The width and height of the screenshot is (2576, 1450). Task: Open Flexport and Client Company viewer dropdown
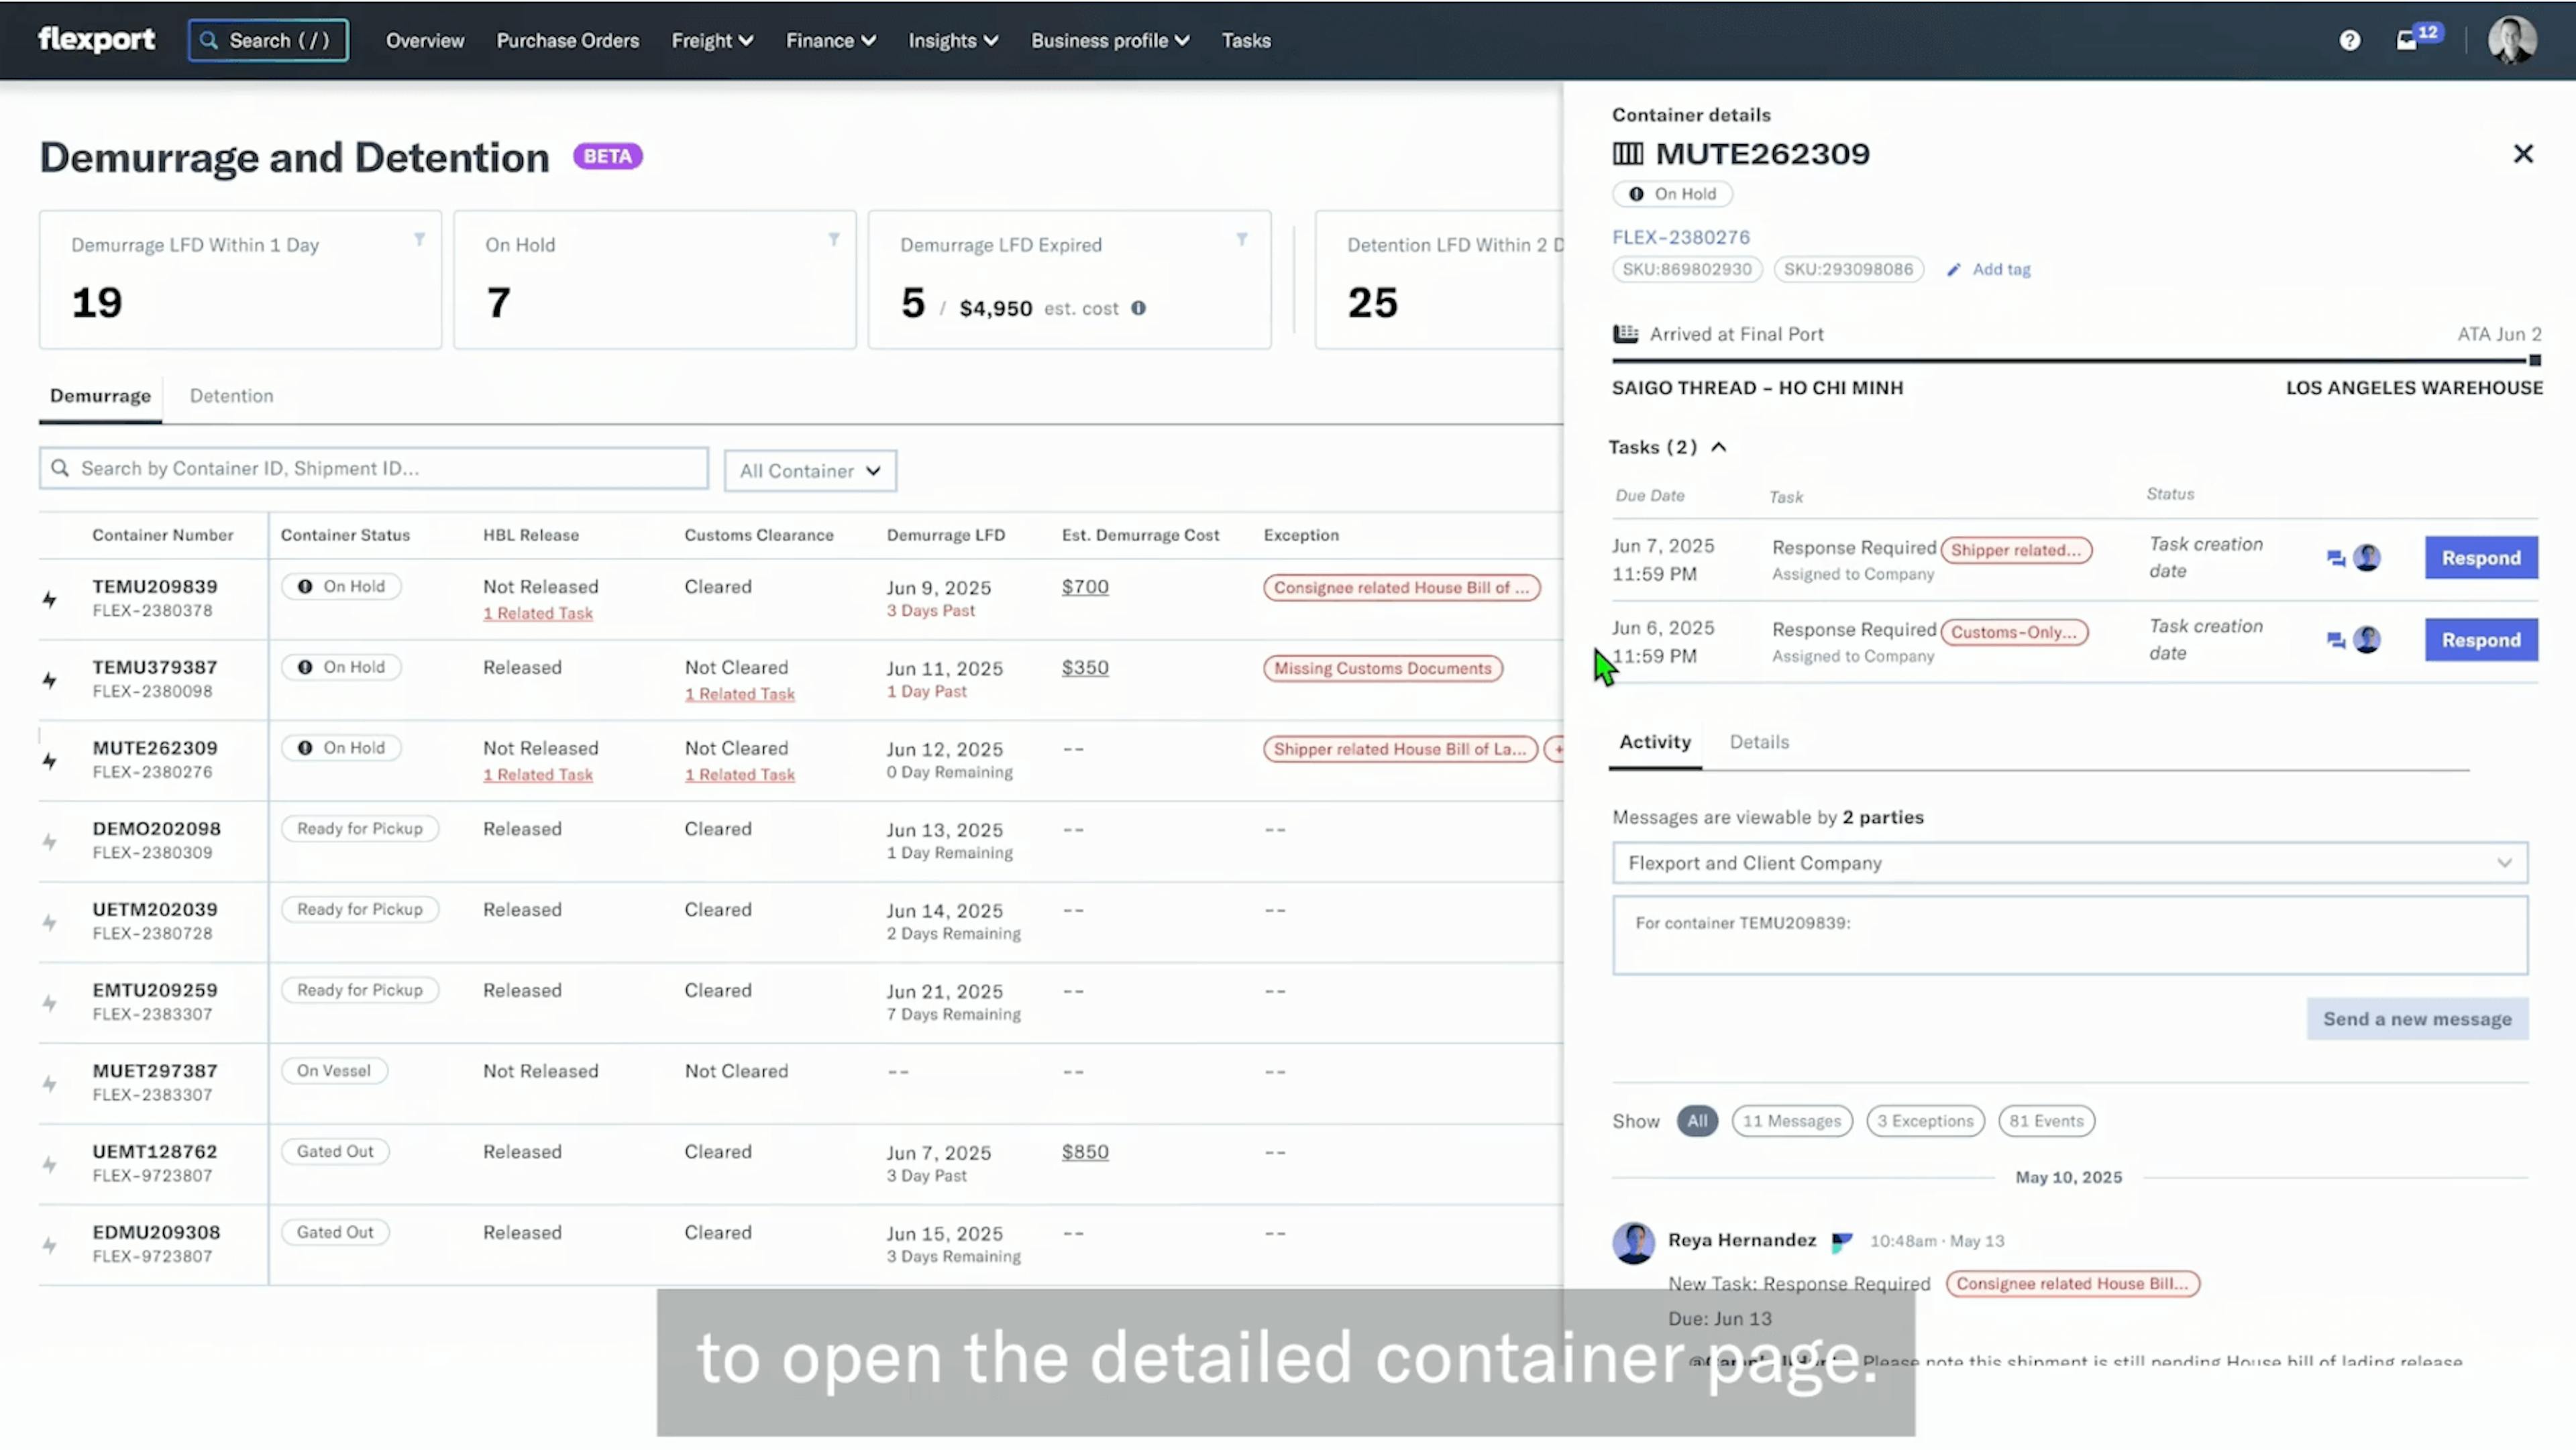click(2067, 862)
